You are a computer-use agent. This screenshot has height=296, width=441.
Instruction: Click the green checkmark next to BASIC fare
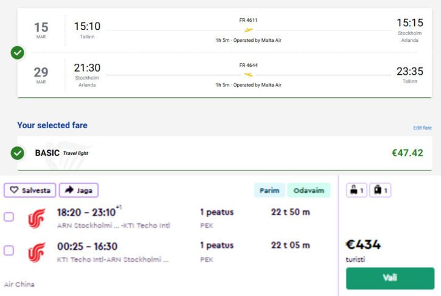[x=18, y=153]
